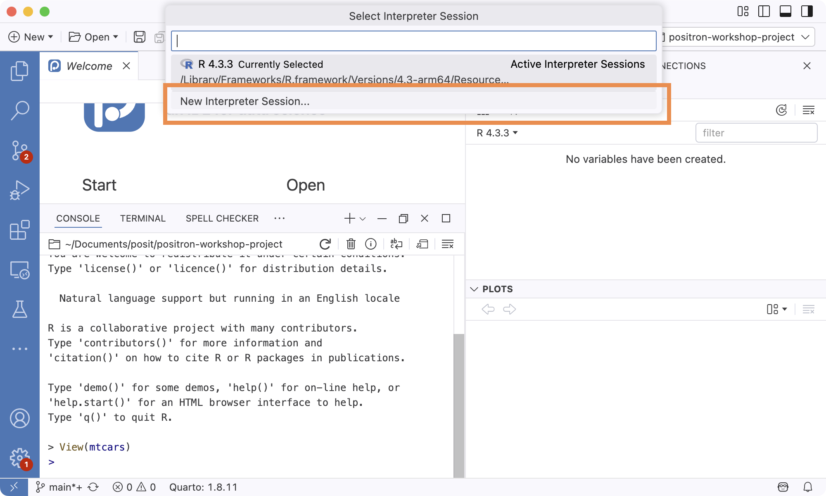Refresh the variables pane

(781, 110)
